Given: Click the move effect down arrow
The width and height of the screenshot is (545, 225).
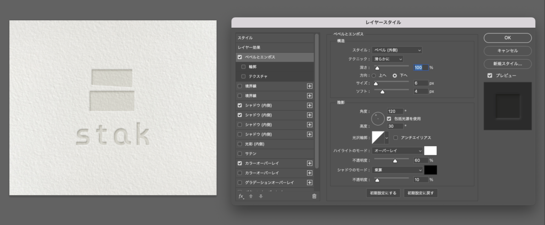Looking at the screenshot, I should pyautogui.click(x=261, y=196).
